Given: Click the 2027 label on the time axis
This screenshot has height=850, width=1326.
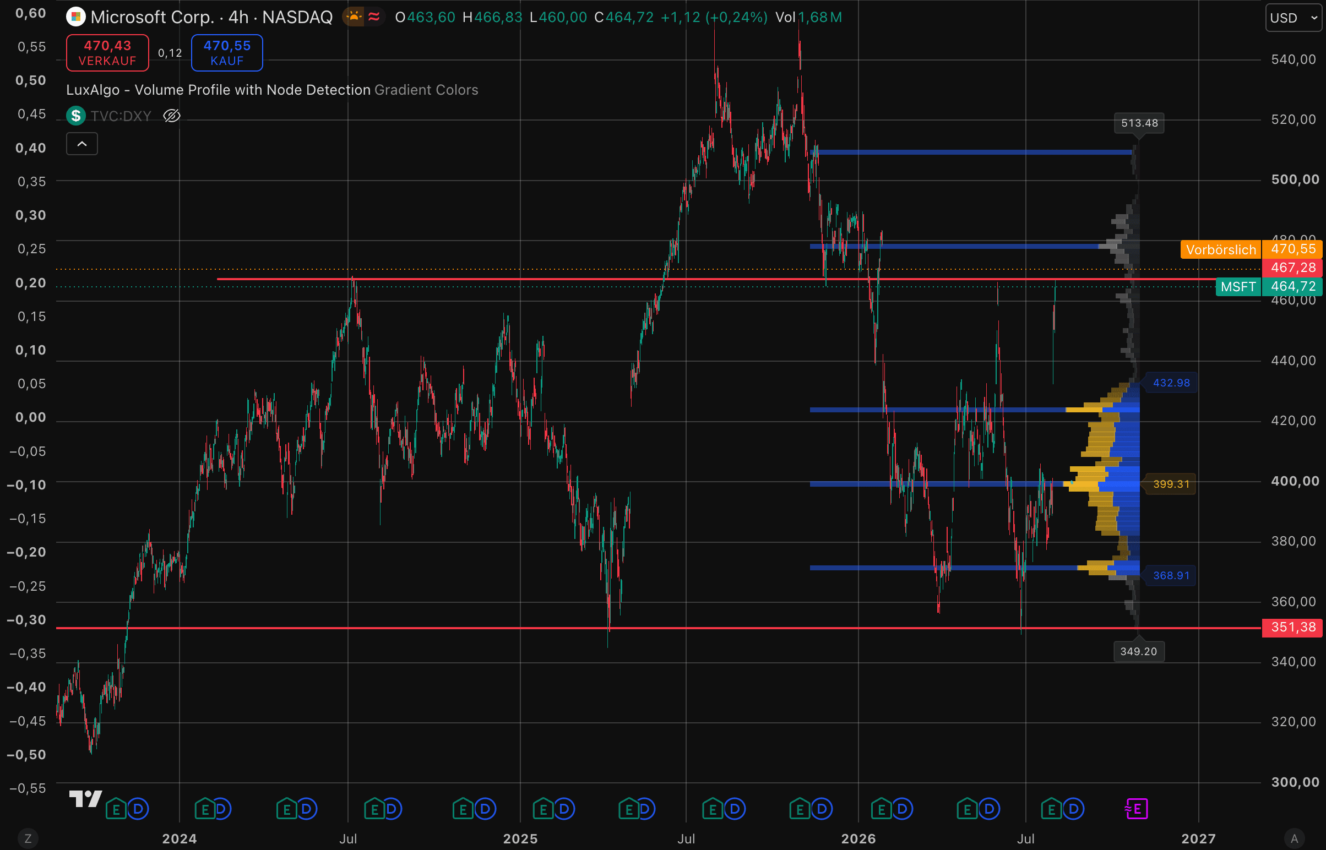Looking at the screenshot, I should 1198,839.
